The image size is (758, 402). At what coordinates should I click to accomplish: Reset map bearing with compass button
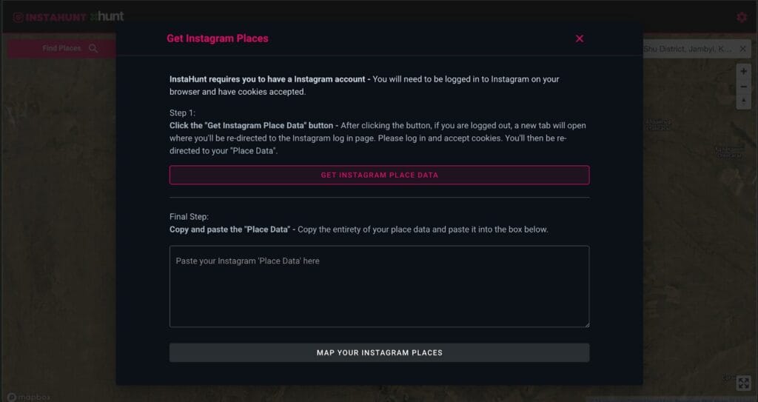(744, 101)
